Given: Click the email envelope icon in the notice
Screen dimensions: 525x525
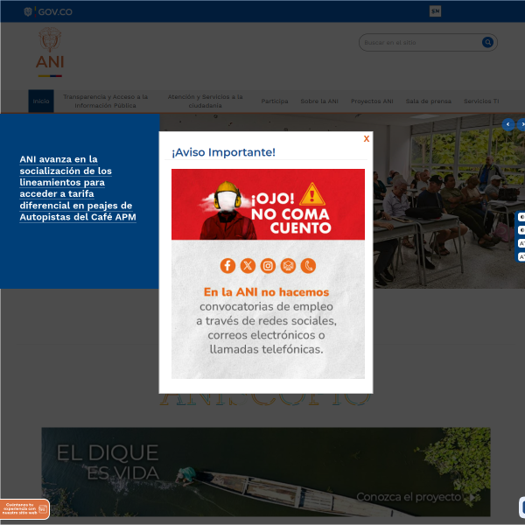Looking at the screenshot, I should (288, 266).
